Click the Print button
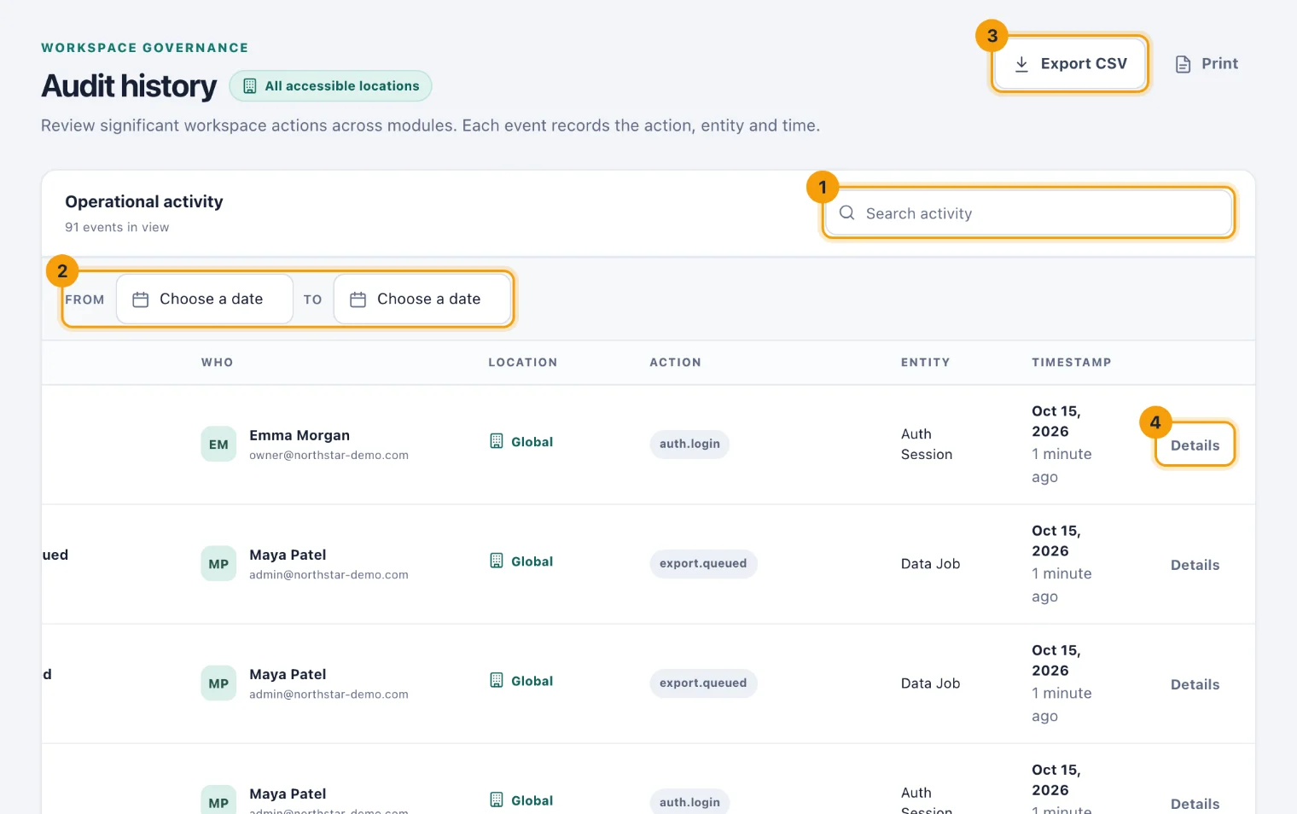The width and height of the screenshot is (1297, 814). point(1207,64)
